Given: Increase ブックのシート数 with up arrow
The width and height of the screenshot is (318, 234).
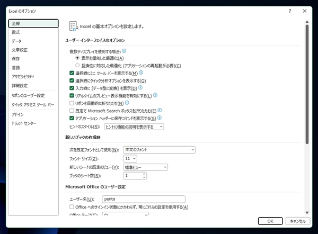Looking at the screenshot, I should (144, 174).
